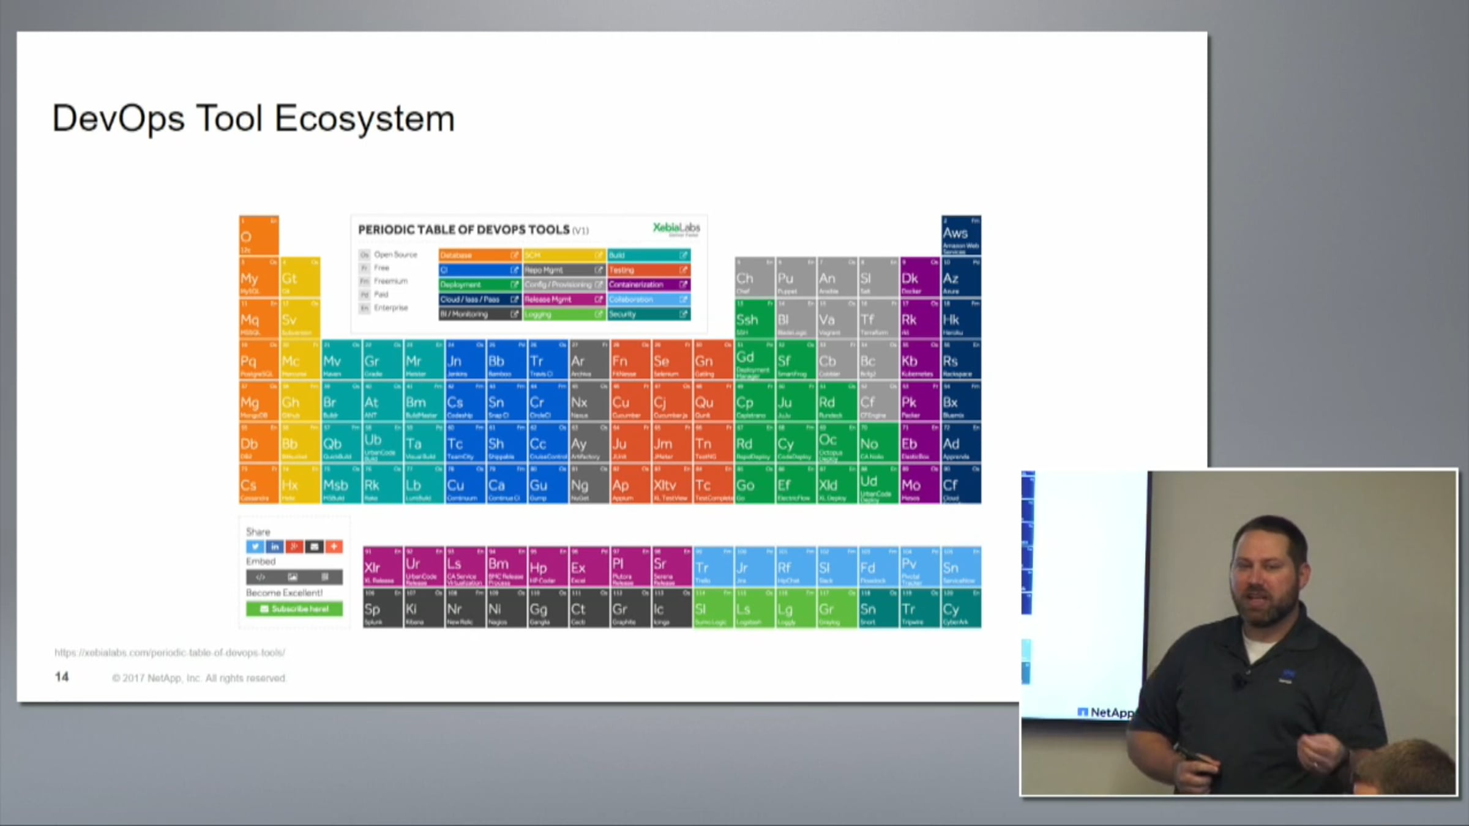Screen dimensions: 1469x826
Task: Share via the Twitter icon
Action: pos(255,546)
